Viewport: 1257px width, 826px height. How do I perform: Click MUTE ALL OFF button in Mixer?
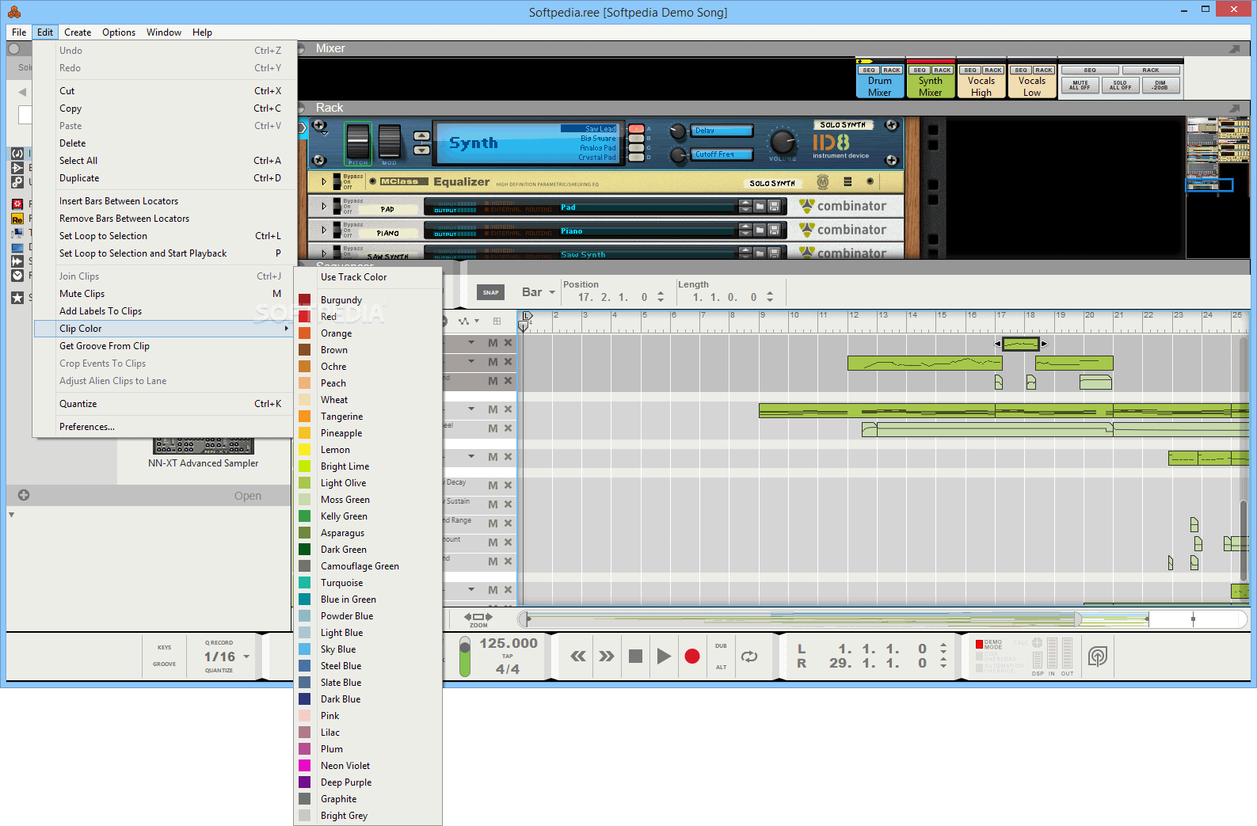1080,85
